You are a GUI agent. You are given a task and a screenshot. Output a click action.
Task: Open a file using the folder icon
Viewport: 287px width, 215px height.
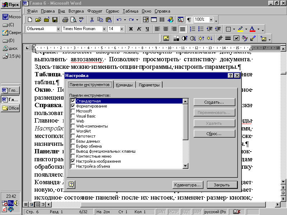(38, 20)
